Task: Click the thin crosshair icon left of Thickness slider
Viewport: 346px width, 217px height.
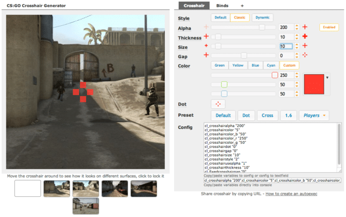Action: [206, 36]
